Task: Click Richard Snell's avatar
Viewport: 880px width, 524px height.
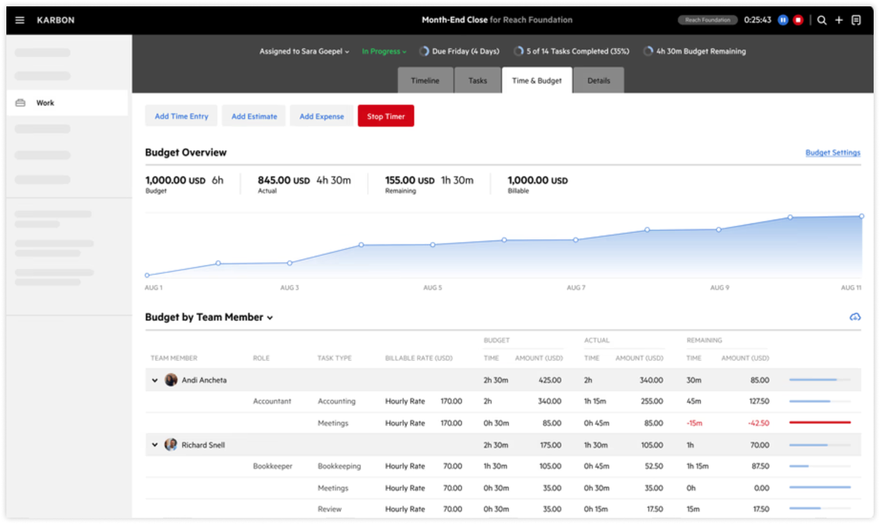Action: [171, 445]
